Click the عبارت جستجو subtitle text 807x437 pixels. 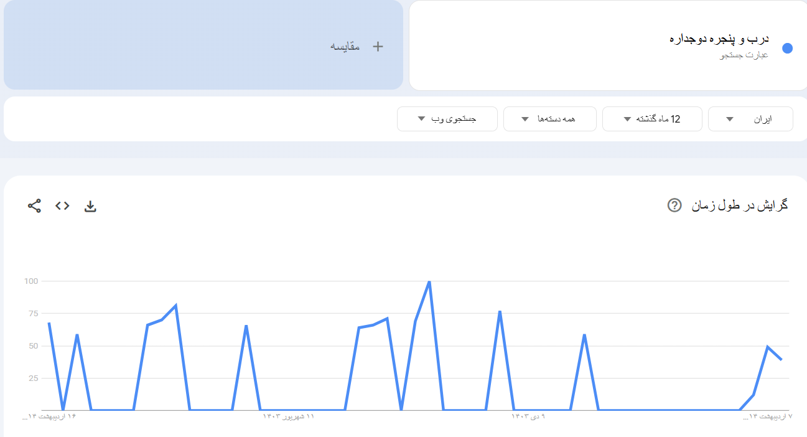click(744, 55)
